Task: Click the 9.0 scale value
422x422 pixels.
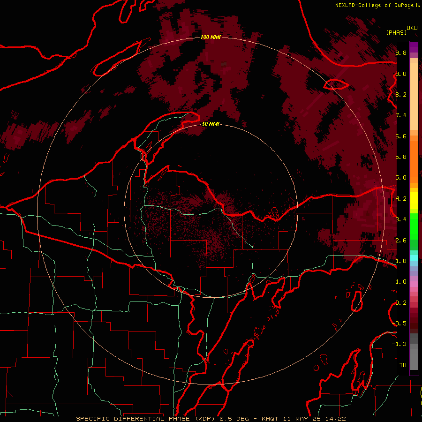Action: [x=401, y=74]
